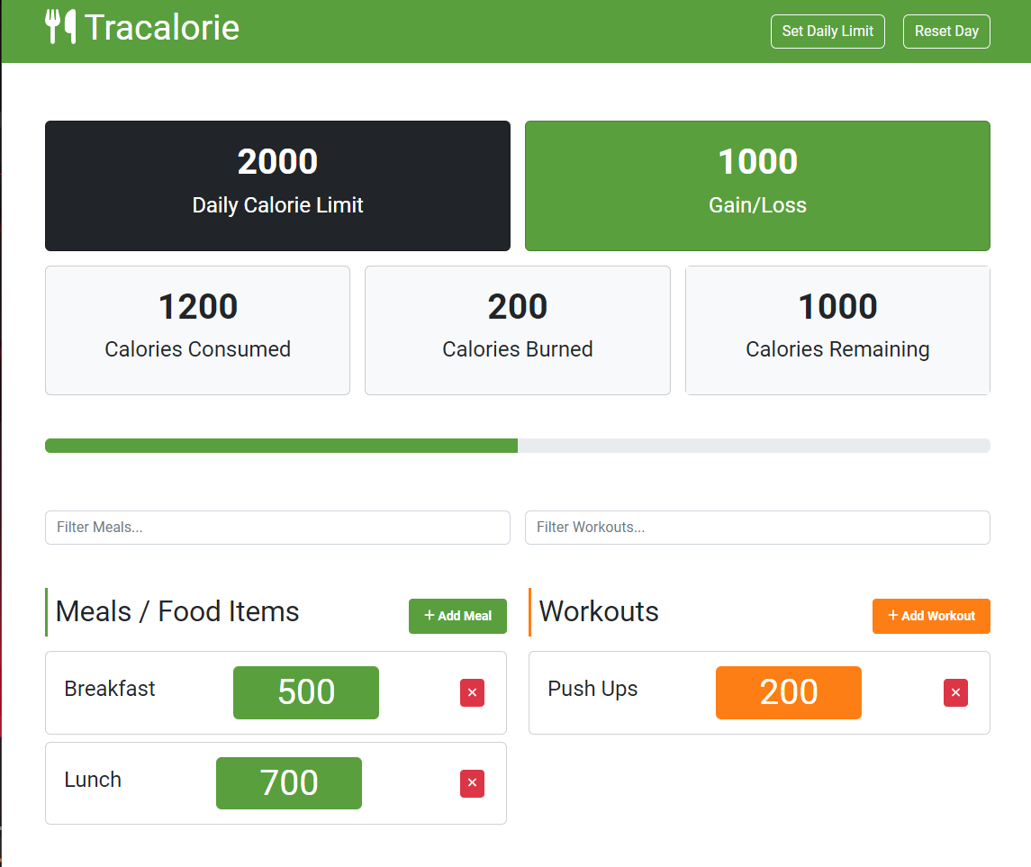Click the Tracalorie title text
Screen dimensions: 1031x867
pos(162,28)
